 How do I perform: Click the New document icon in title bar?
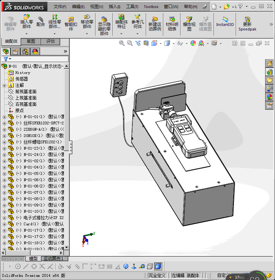point(214,7)
